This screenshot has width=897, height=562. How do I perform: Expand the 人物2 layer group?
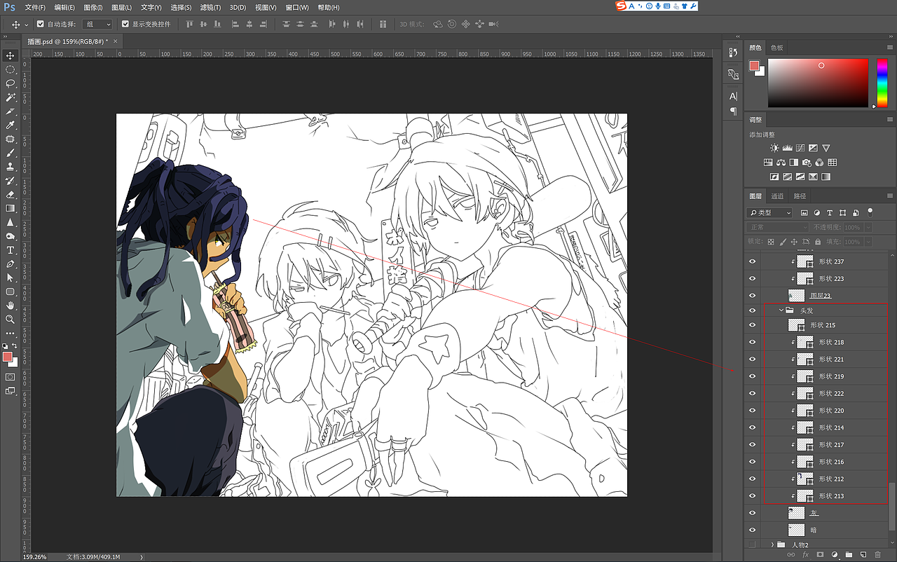(x=773, y=544)
